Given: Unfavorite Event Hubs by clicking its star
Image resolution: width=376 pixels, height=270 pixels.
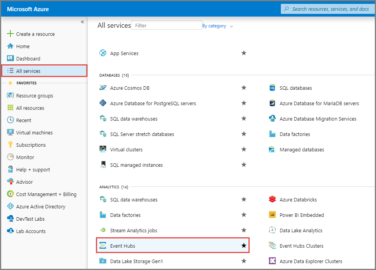Looking at the screenshot, I should 244,245.
